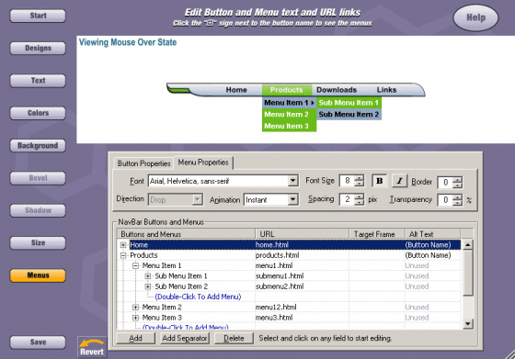Click the Target Frame column header
The image size is (515, 359).
pyautogui.click(x=377, y=234)
